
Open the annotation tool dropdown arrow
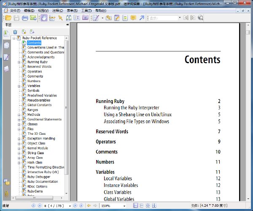coord(102,18)
